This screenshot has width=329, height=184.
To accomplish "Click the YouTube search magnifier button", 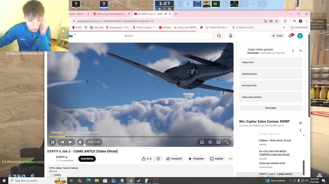I will 219,36.
